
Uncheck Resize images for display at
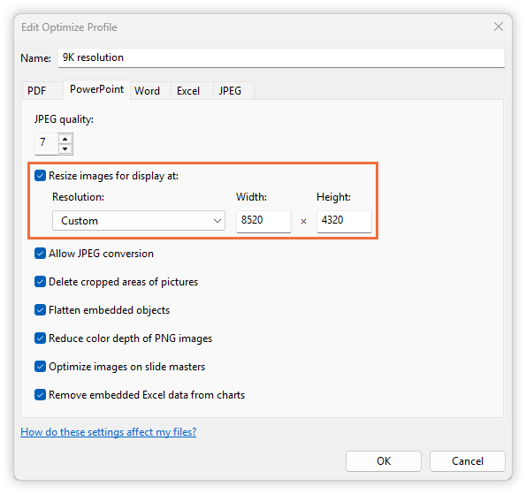[x=40, y=176]
